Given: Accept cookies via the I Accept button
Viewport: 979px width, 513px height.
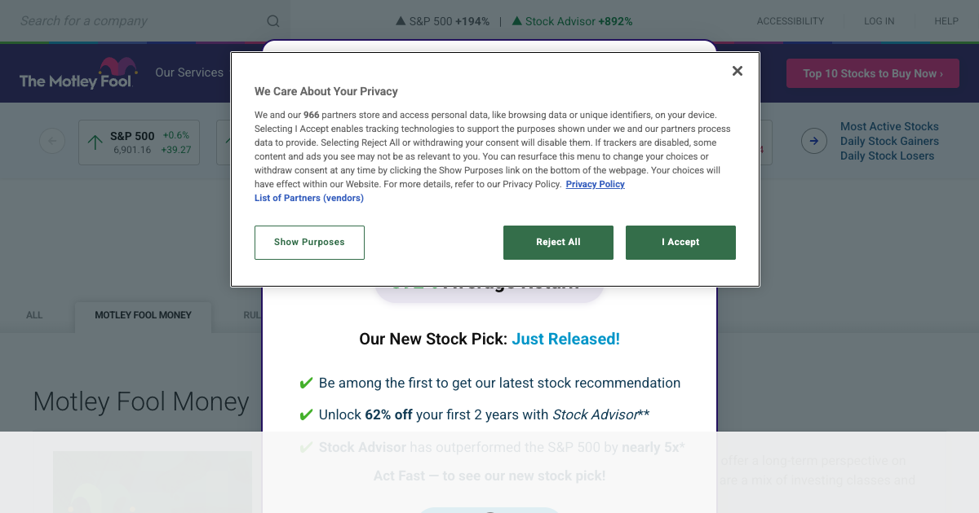Looking at the screenshot, I should tap(680, 242).
